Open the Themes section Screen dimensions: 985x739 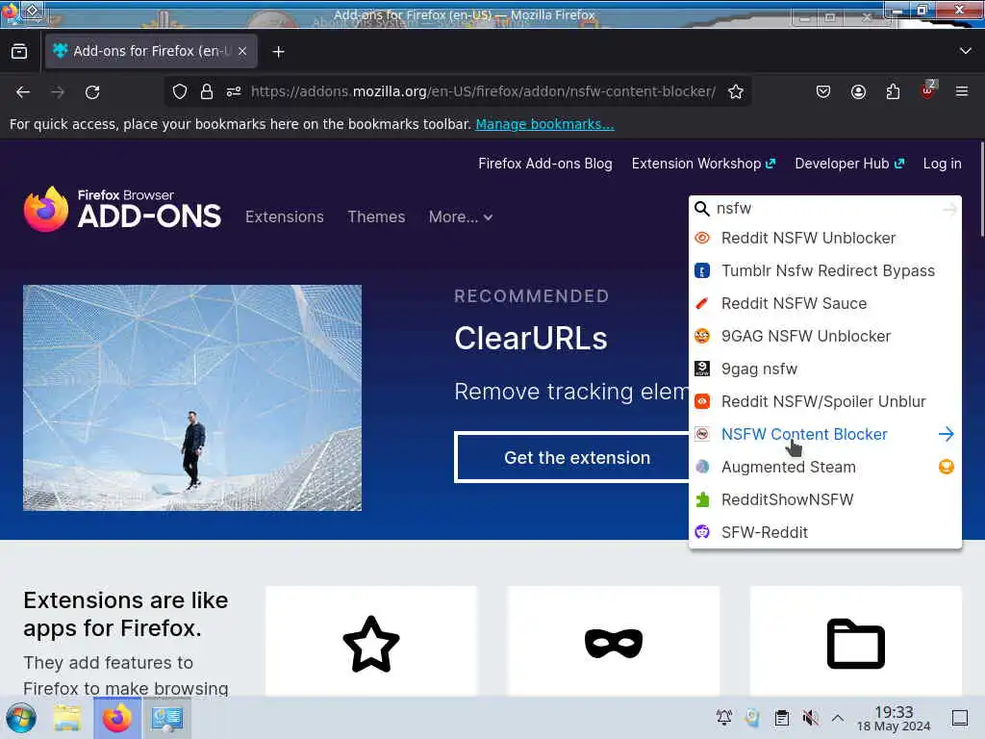[x=376, y=217]
